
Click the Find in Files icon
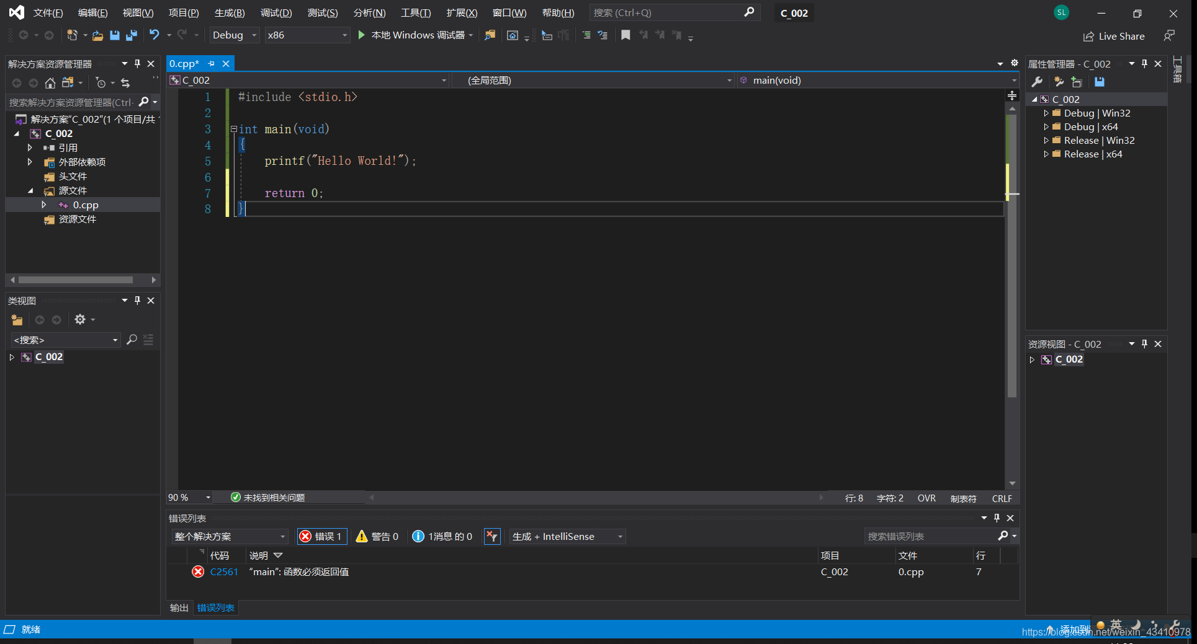[490, 35]
